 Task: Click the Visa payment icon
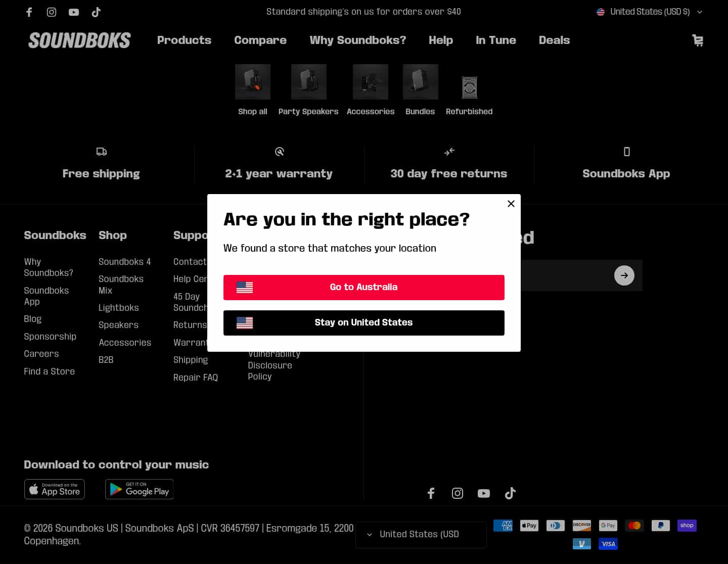click(x=608, y=544)
